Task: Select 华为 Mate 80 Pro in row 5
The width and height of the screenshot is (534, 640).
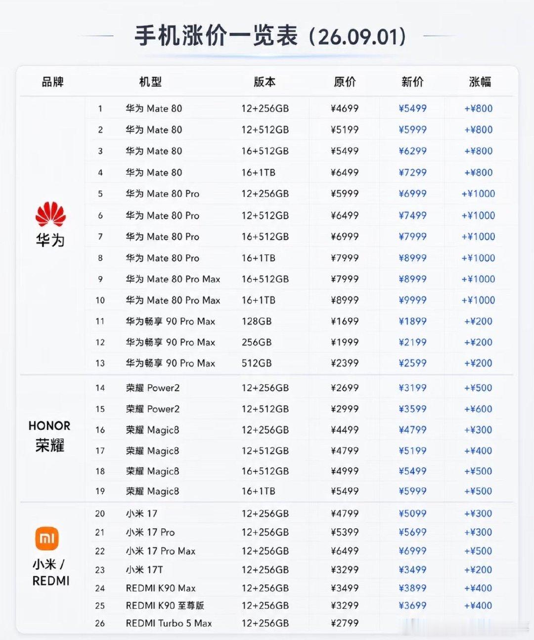Action: tap(163, 194)
